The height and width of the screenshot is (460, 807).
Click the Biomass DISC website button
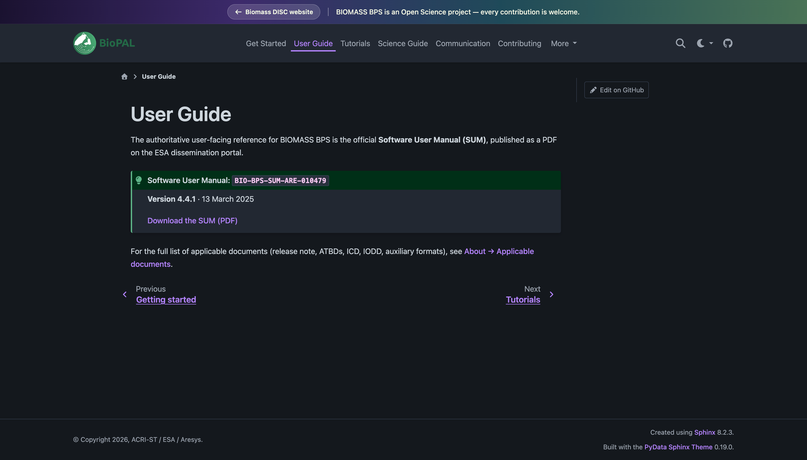[x=274, y=12]
